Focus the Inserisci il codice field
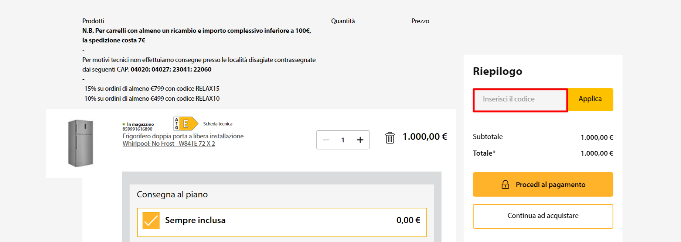Screen dimensions: 681x242 pyautogui.click(x=520, y=100)
